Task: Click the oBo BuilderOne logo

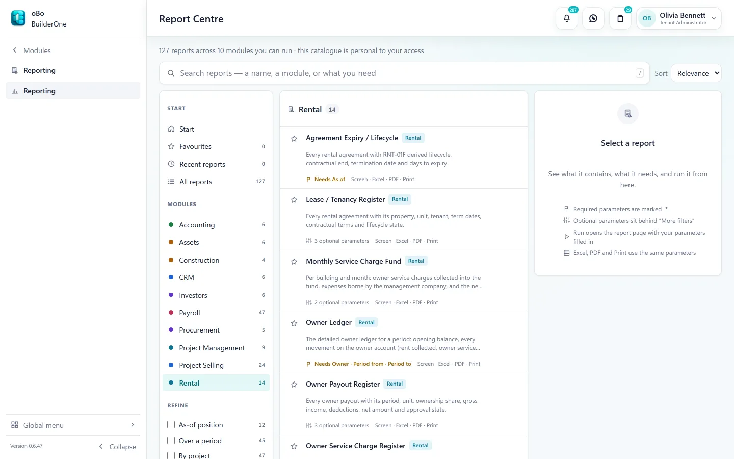Action: tap(18, 18)
